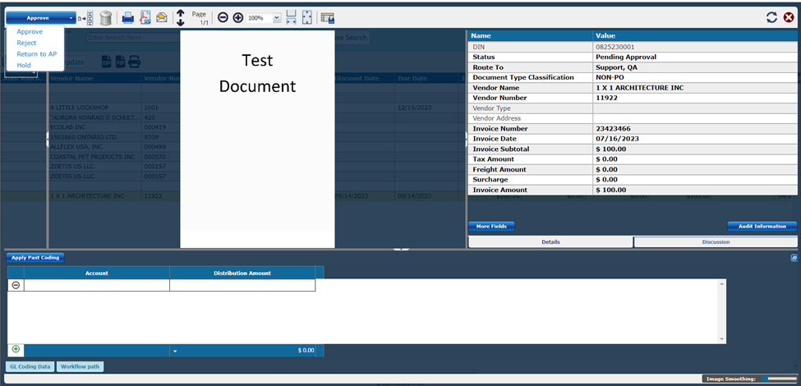Click the printer icon in the toolbar
The width and height of the screenshot is (801, 386).
127,17
